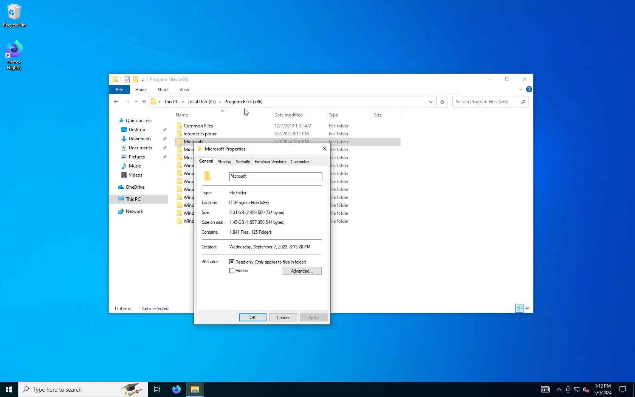Screen dimensions: 635x397
Task: Sort files by the Size column header
Action: 387,115
